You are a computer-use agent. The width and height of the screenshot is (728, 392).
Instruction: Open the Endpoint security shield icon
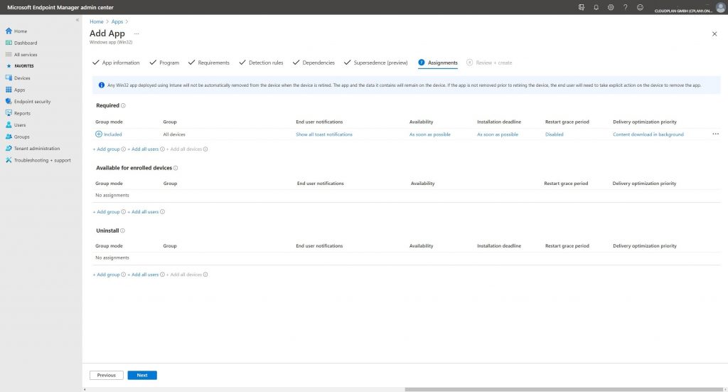pos(9,101)
